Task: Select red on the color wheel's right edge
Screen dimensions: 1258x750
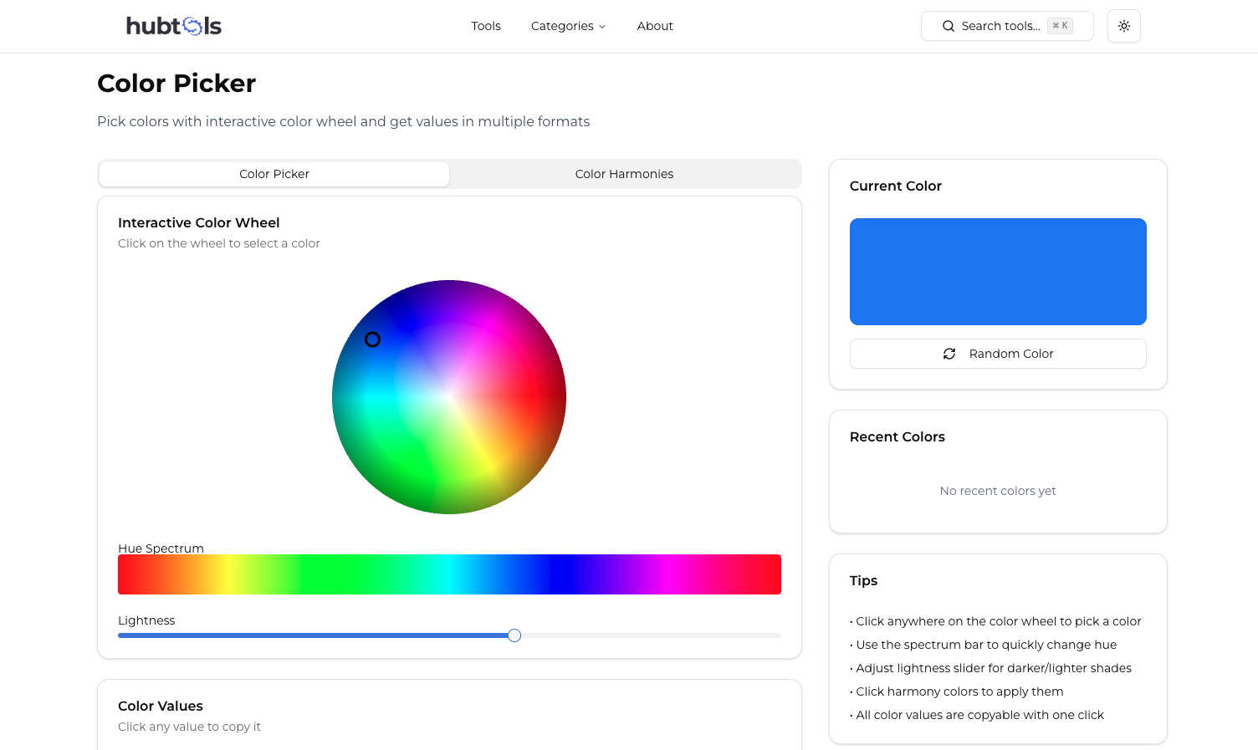Action: click(x=556, y=396)
